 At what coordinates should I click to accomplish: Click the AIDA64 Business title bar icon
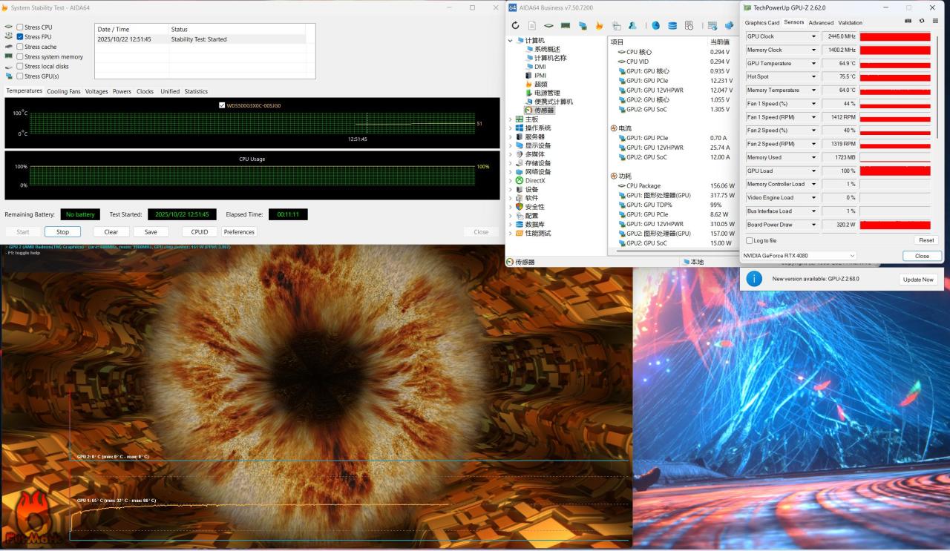[513, 7]
